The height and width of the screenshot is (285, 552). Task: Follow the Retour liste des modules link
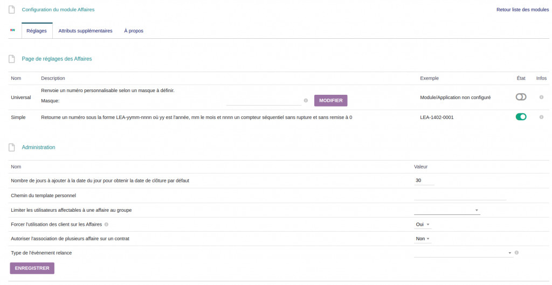coord(522,10)
